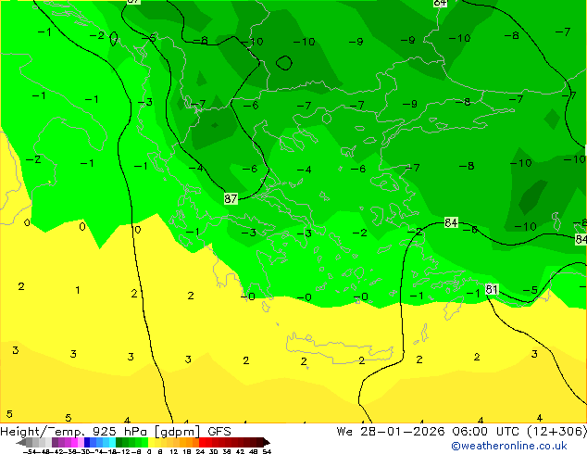Click the '-54' legend scale minimum label
The image size is (587, 454).
pos(31,451)
